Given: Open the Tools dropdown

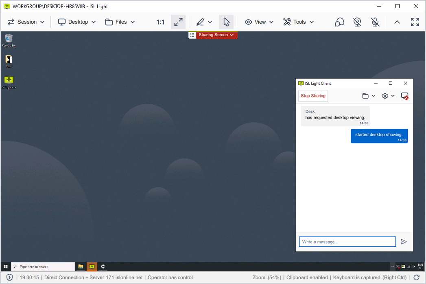Looking at the screenshot, I should [299, 22].
